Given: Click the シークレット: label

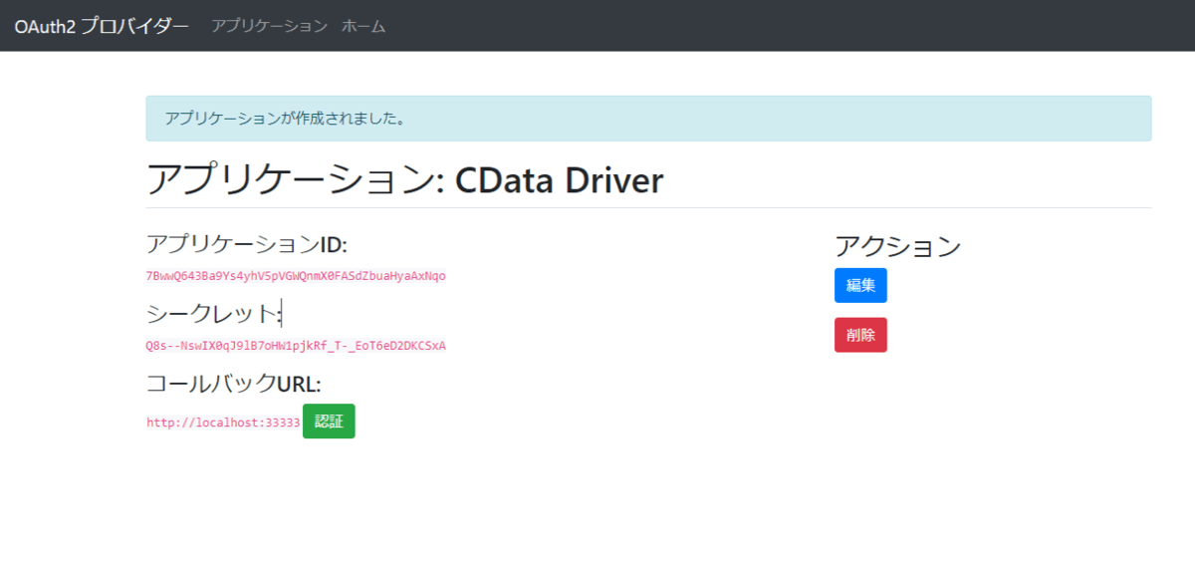Looking at the screenshot, I should pyautogui.click(x=214, y=314).
